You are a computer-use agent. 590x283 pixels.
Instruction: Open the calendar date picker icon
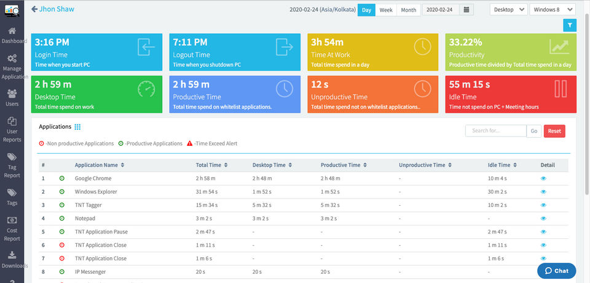pyautogui.click(x=466, y=10)
